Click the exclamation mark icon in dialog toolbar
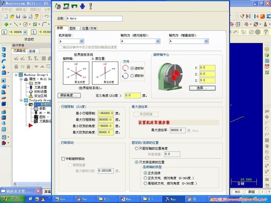Screen dimensions: 271x203 tap(91, 6)
